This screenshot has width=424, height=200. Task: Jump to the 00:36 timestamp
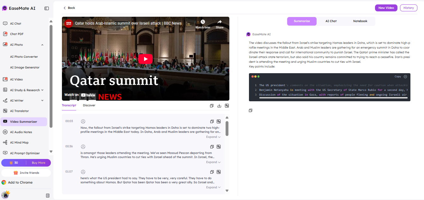pyautogui.click(x=69, y=146)
